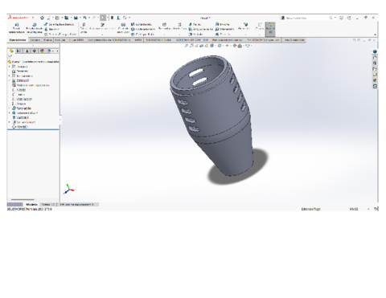Click the MMGS unit system status
Screen dimensions: 386x298
click(x=354, y=209)
